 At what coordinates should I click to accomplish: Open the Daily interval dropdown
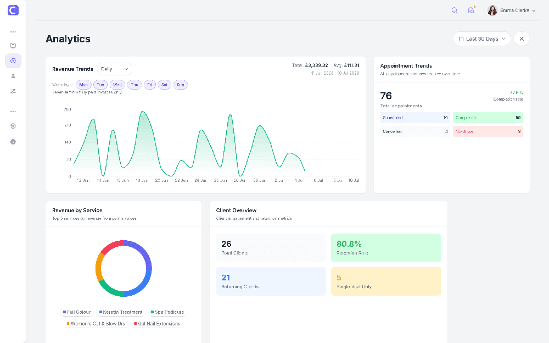[115, 69]
